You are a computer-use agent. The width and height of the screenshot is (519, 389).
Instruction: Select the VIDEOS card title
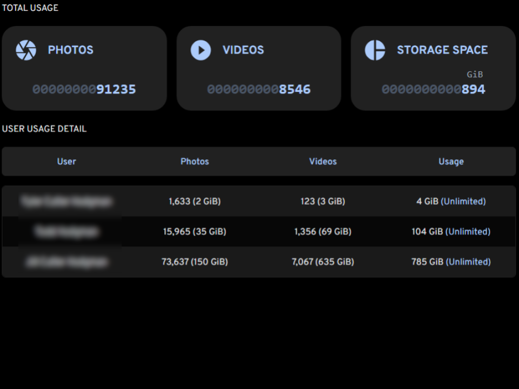tap(243, 50)
